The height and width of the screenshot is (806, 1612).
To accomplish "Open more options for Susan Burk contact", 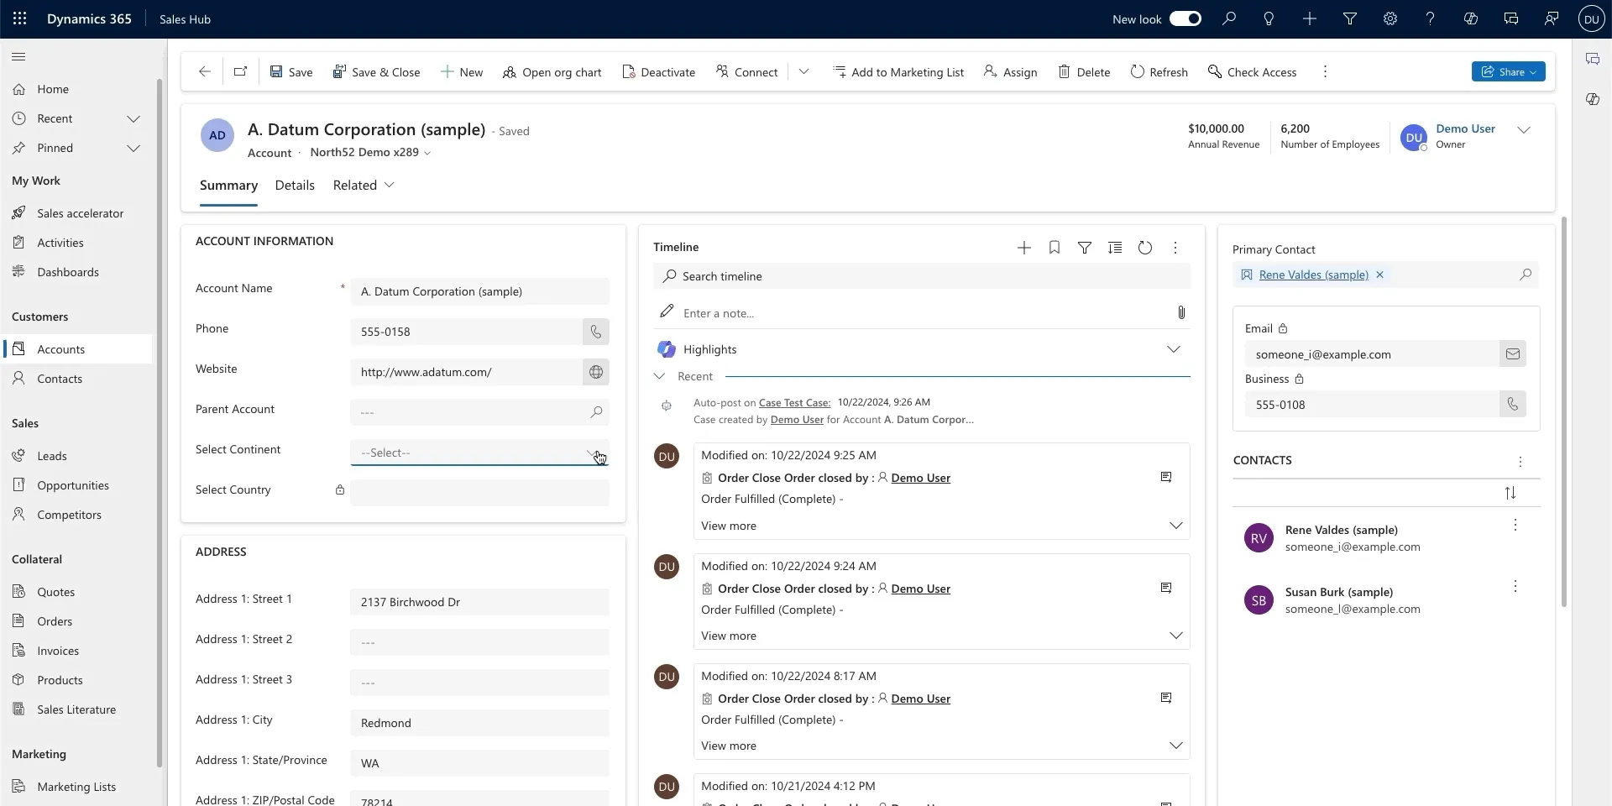I will (1515, 587).
